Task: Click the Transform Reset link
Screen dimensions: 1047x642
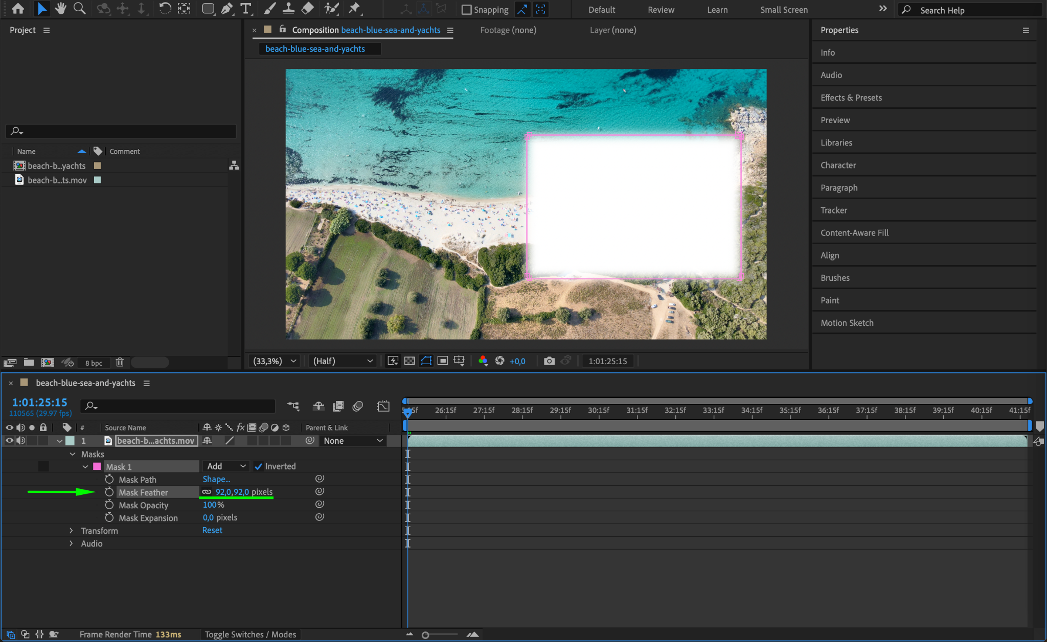Action: click(x=212, y=530)
